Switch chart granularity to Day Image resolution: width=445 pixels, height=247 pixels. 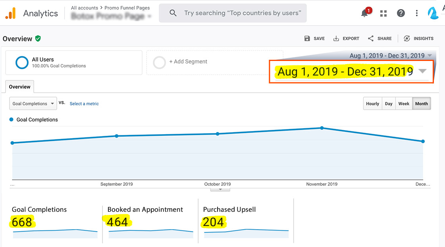[x=389, y=104]
